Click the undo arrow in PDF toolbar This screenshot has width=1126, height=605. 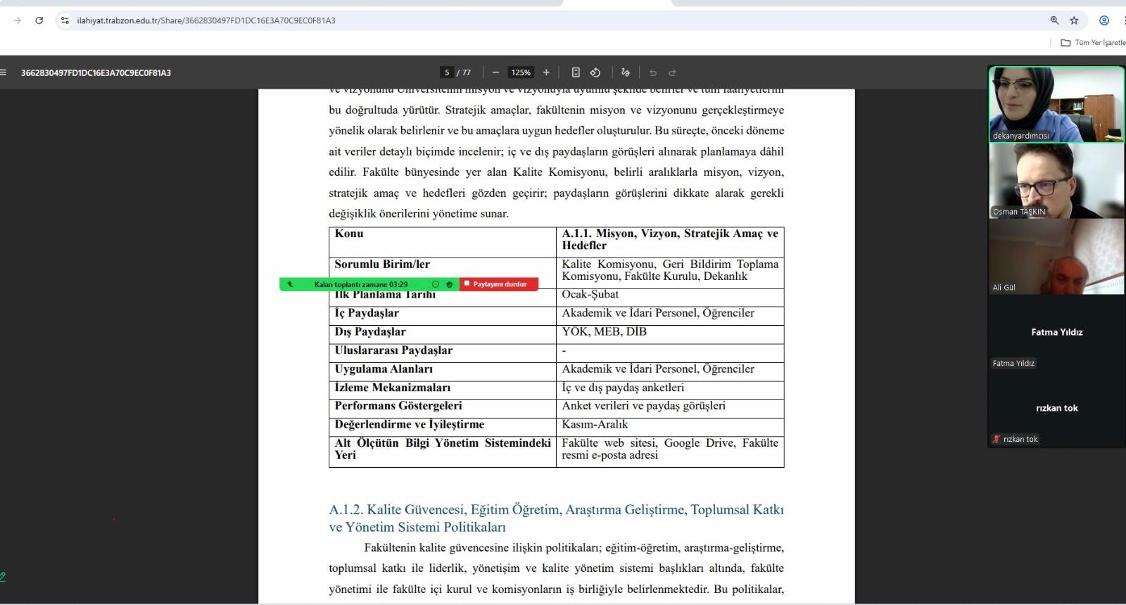(653, 72)
